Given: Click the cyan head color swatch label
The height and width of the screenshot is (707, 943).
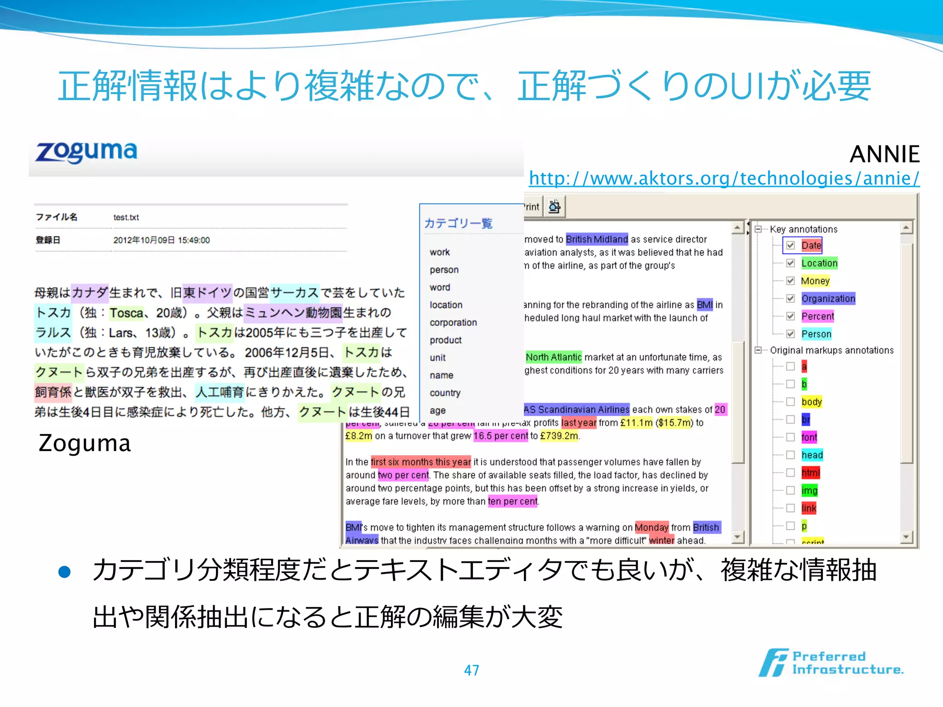Looking at the screenshot, I should click(x=812, y=455).
